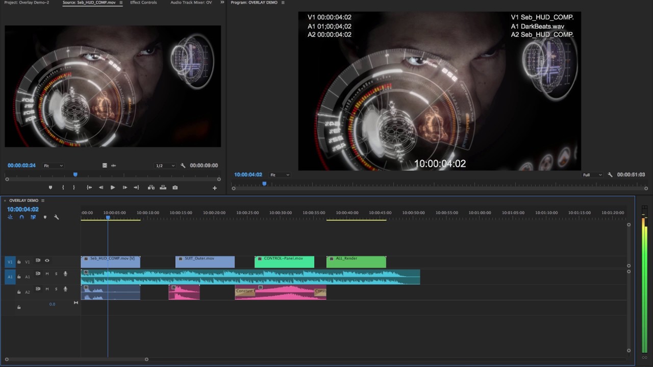Expand hidden panel tabs with double chevron
This screenshot has width=653, height=367.
[222, 3]
